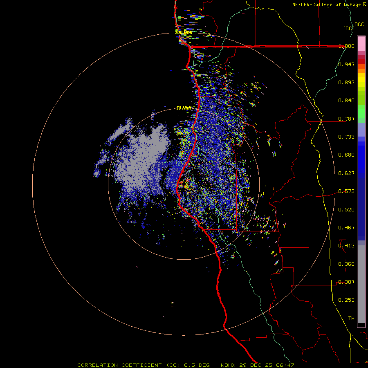Pick the dark red swatch on the color bar
The image size is (368, 368).
[361, 61]
